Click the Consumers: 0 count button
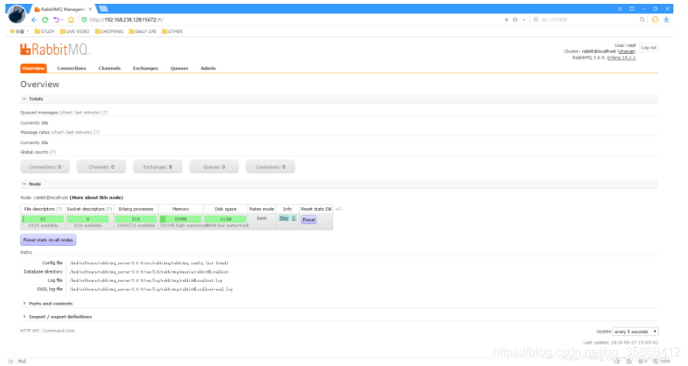 tap(270, 167)
